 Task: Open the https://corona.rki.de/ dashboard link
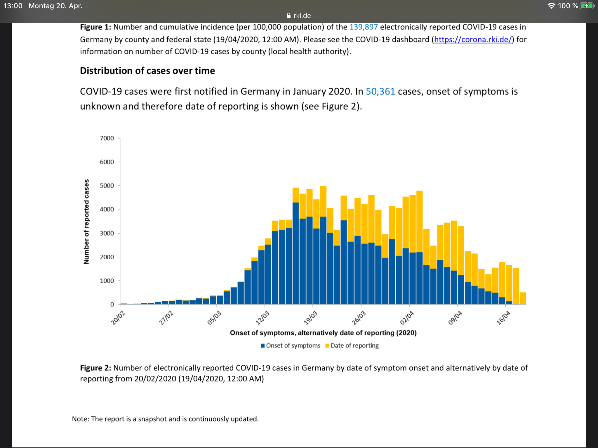click(x=473, y=39)
